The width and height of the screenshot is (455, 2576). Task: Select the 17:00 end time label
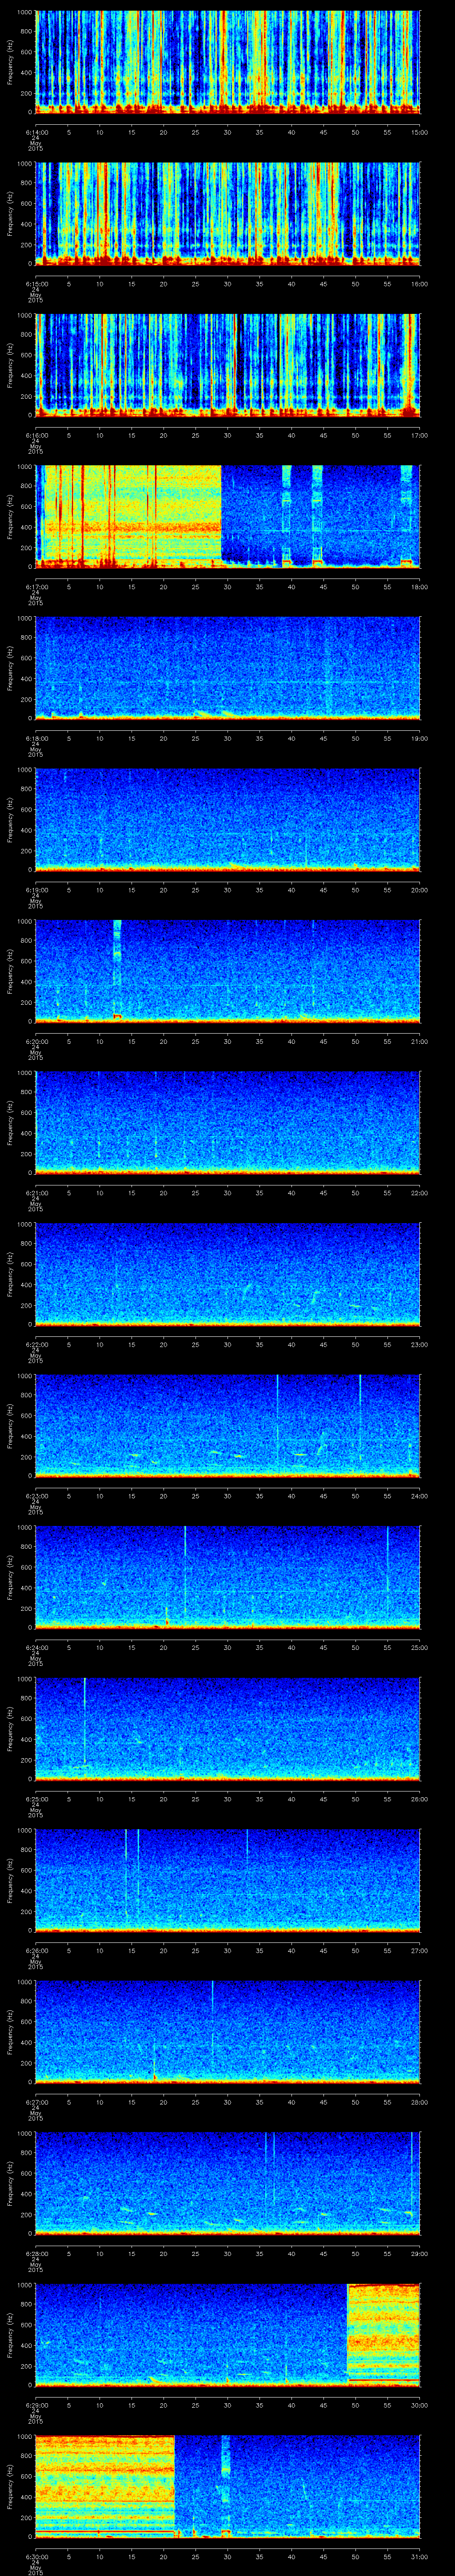click(x=420, y=434)
